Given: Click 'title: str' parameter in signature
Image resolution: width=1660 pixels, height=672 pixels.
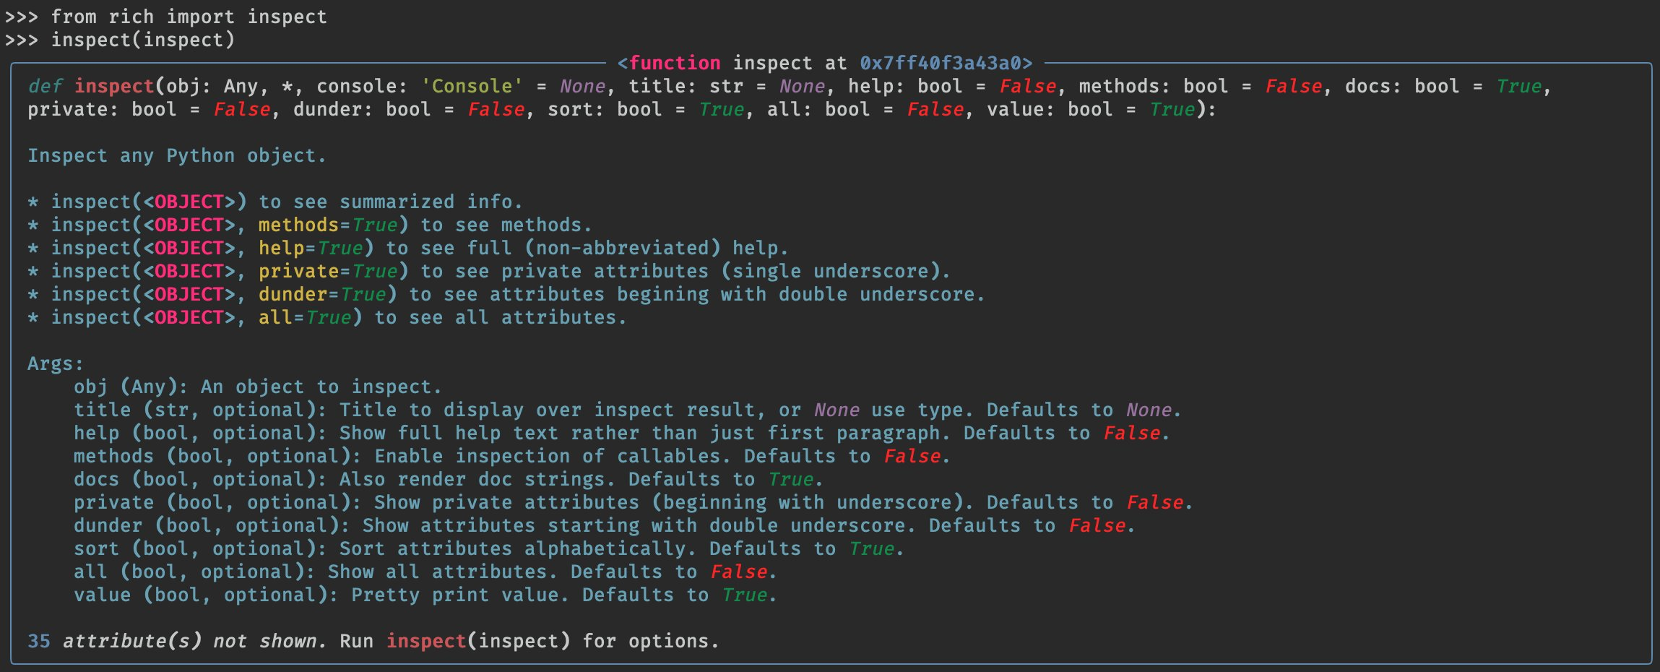Looking at the screenshot, I should (686, 86).
